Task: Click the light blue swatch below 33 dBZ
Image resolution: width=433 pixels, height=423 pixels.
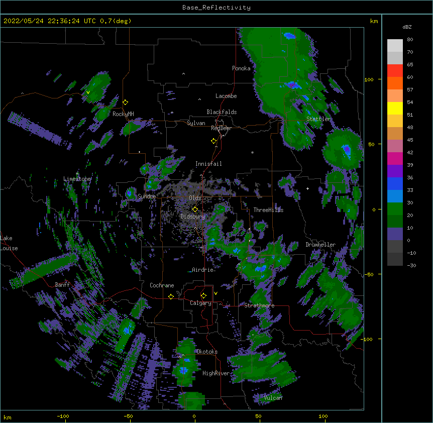Action: coord(395,196)
